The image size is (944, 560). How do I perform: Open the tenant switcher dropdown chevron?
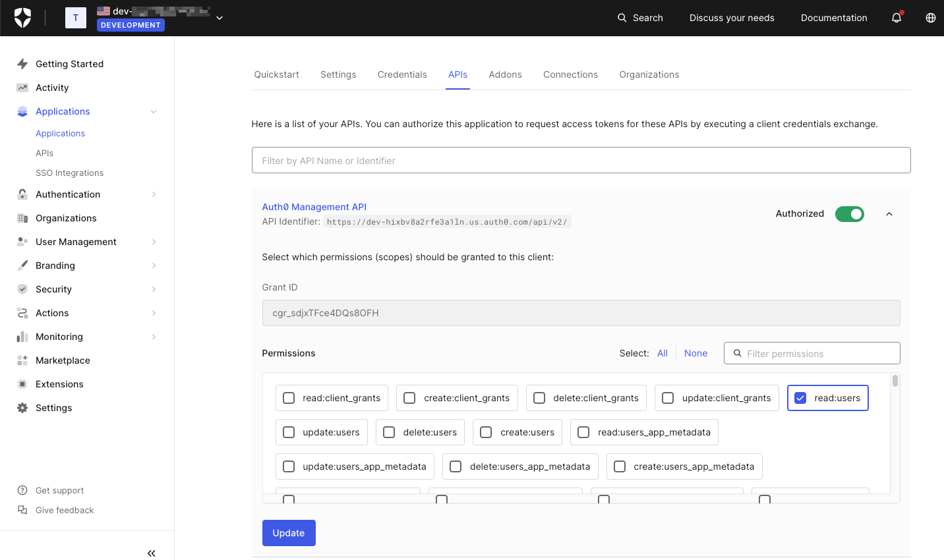pos(220,18)
